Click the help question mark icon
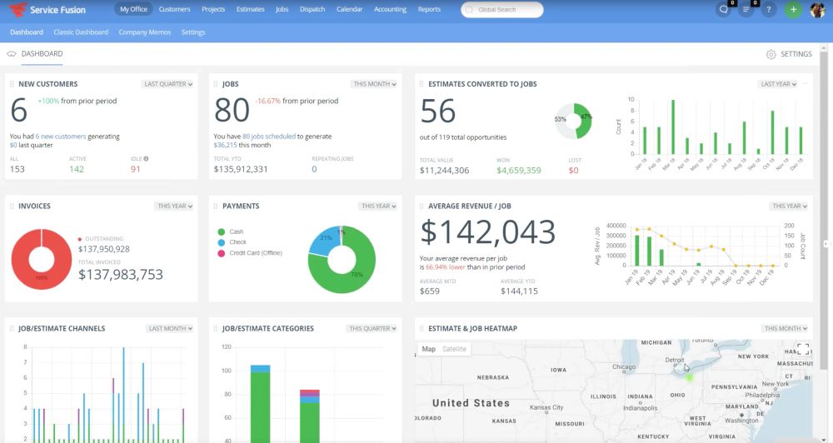 coord(768,10)
